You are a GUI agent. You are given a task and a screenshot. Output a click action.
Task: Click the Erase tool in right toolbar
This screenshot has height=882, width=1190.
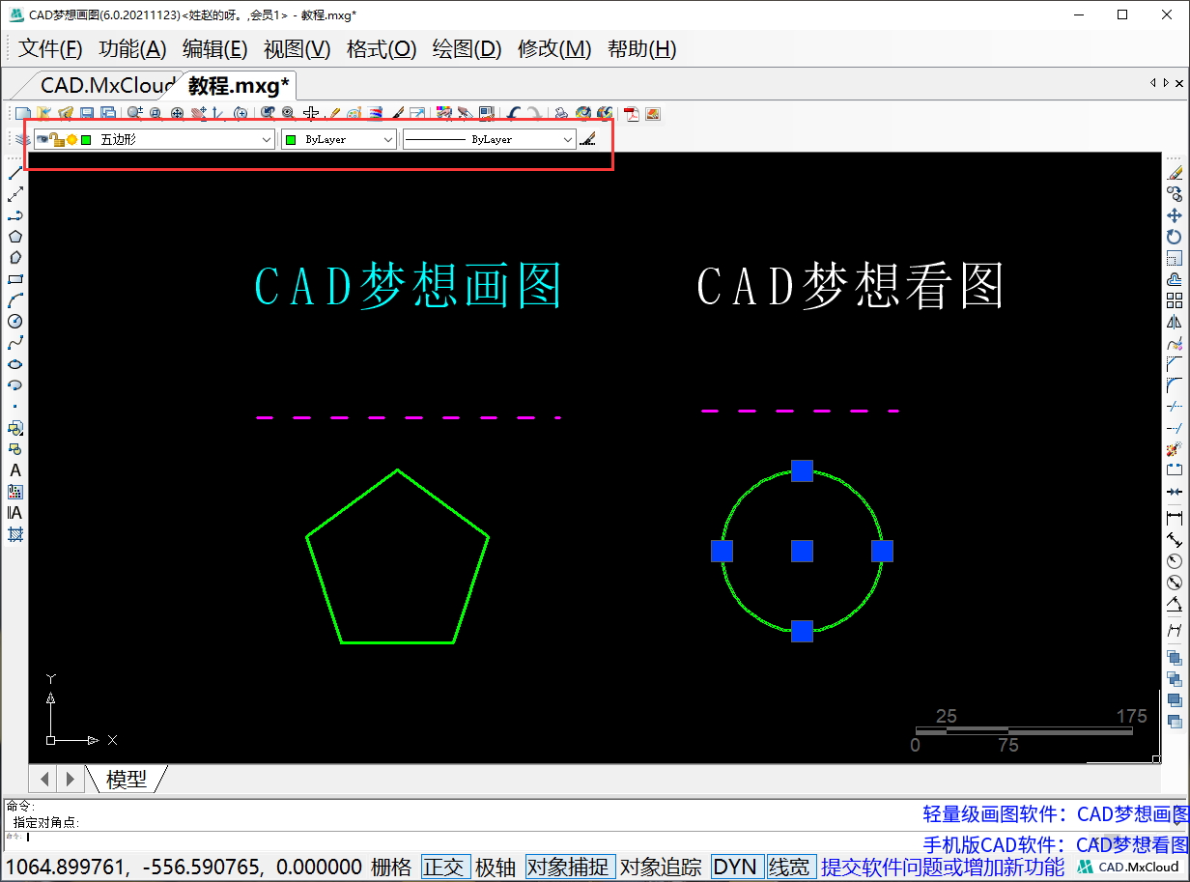click(1175, 172)
